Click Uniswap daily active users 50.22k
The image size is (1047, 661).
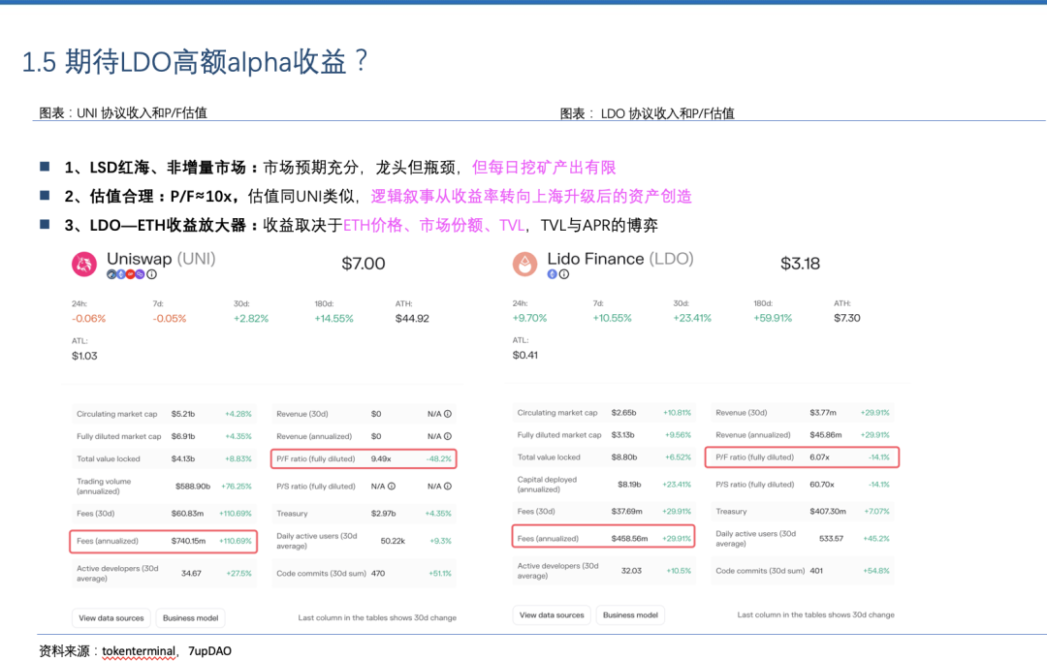point(393,541)
